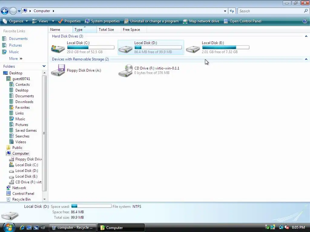Expand the arrow after Computer breadcrumb

pyautogui.click(x=54, y=11)
